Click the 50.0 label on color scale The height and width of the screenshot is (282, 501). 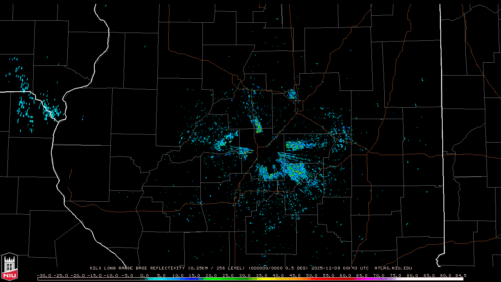312,275
